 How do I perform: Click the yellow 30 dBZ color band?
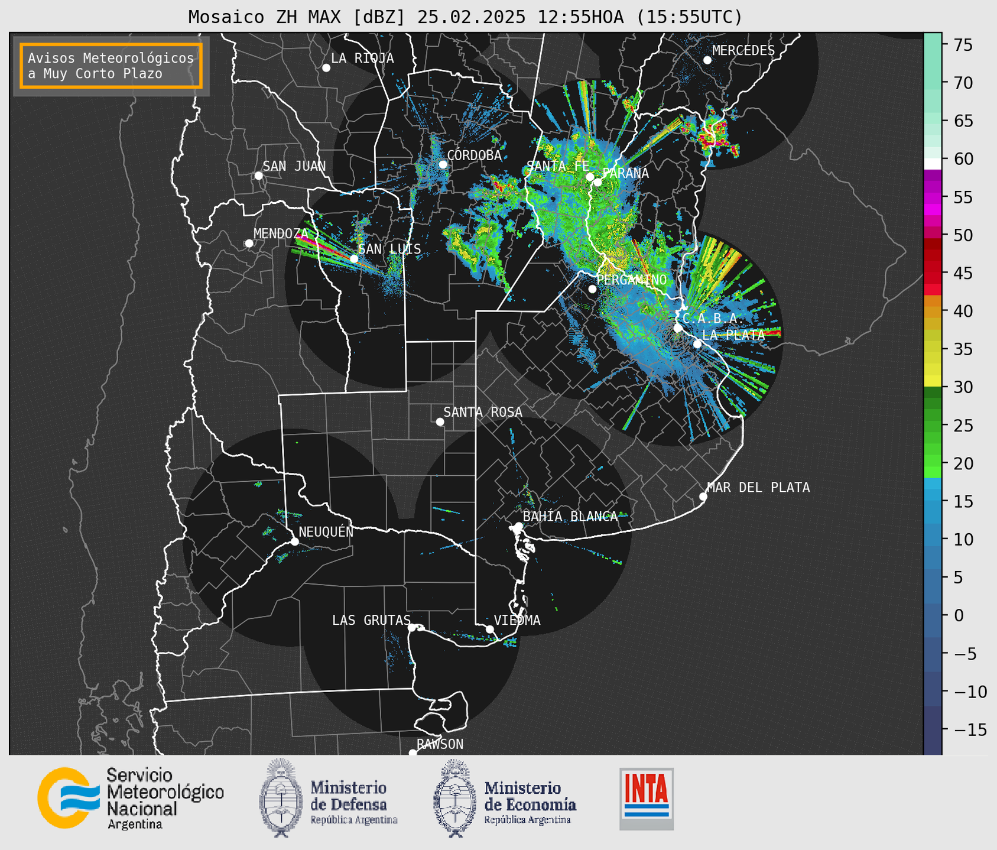pos(933,381)
